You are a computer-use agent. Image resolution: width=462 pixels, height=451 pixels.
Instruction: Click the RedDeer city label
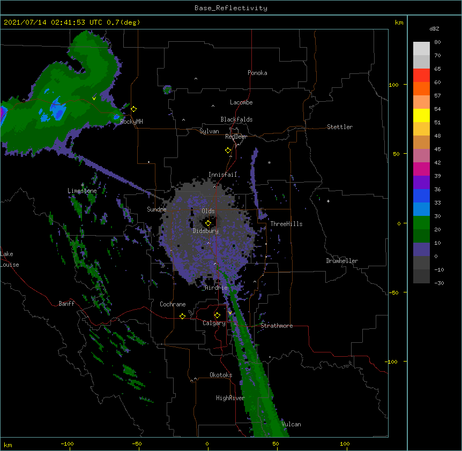pos(236,137)
